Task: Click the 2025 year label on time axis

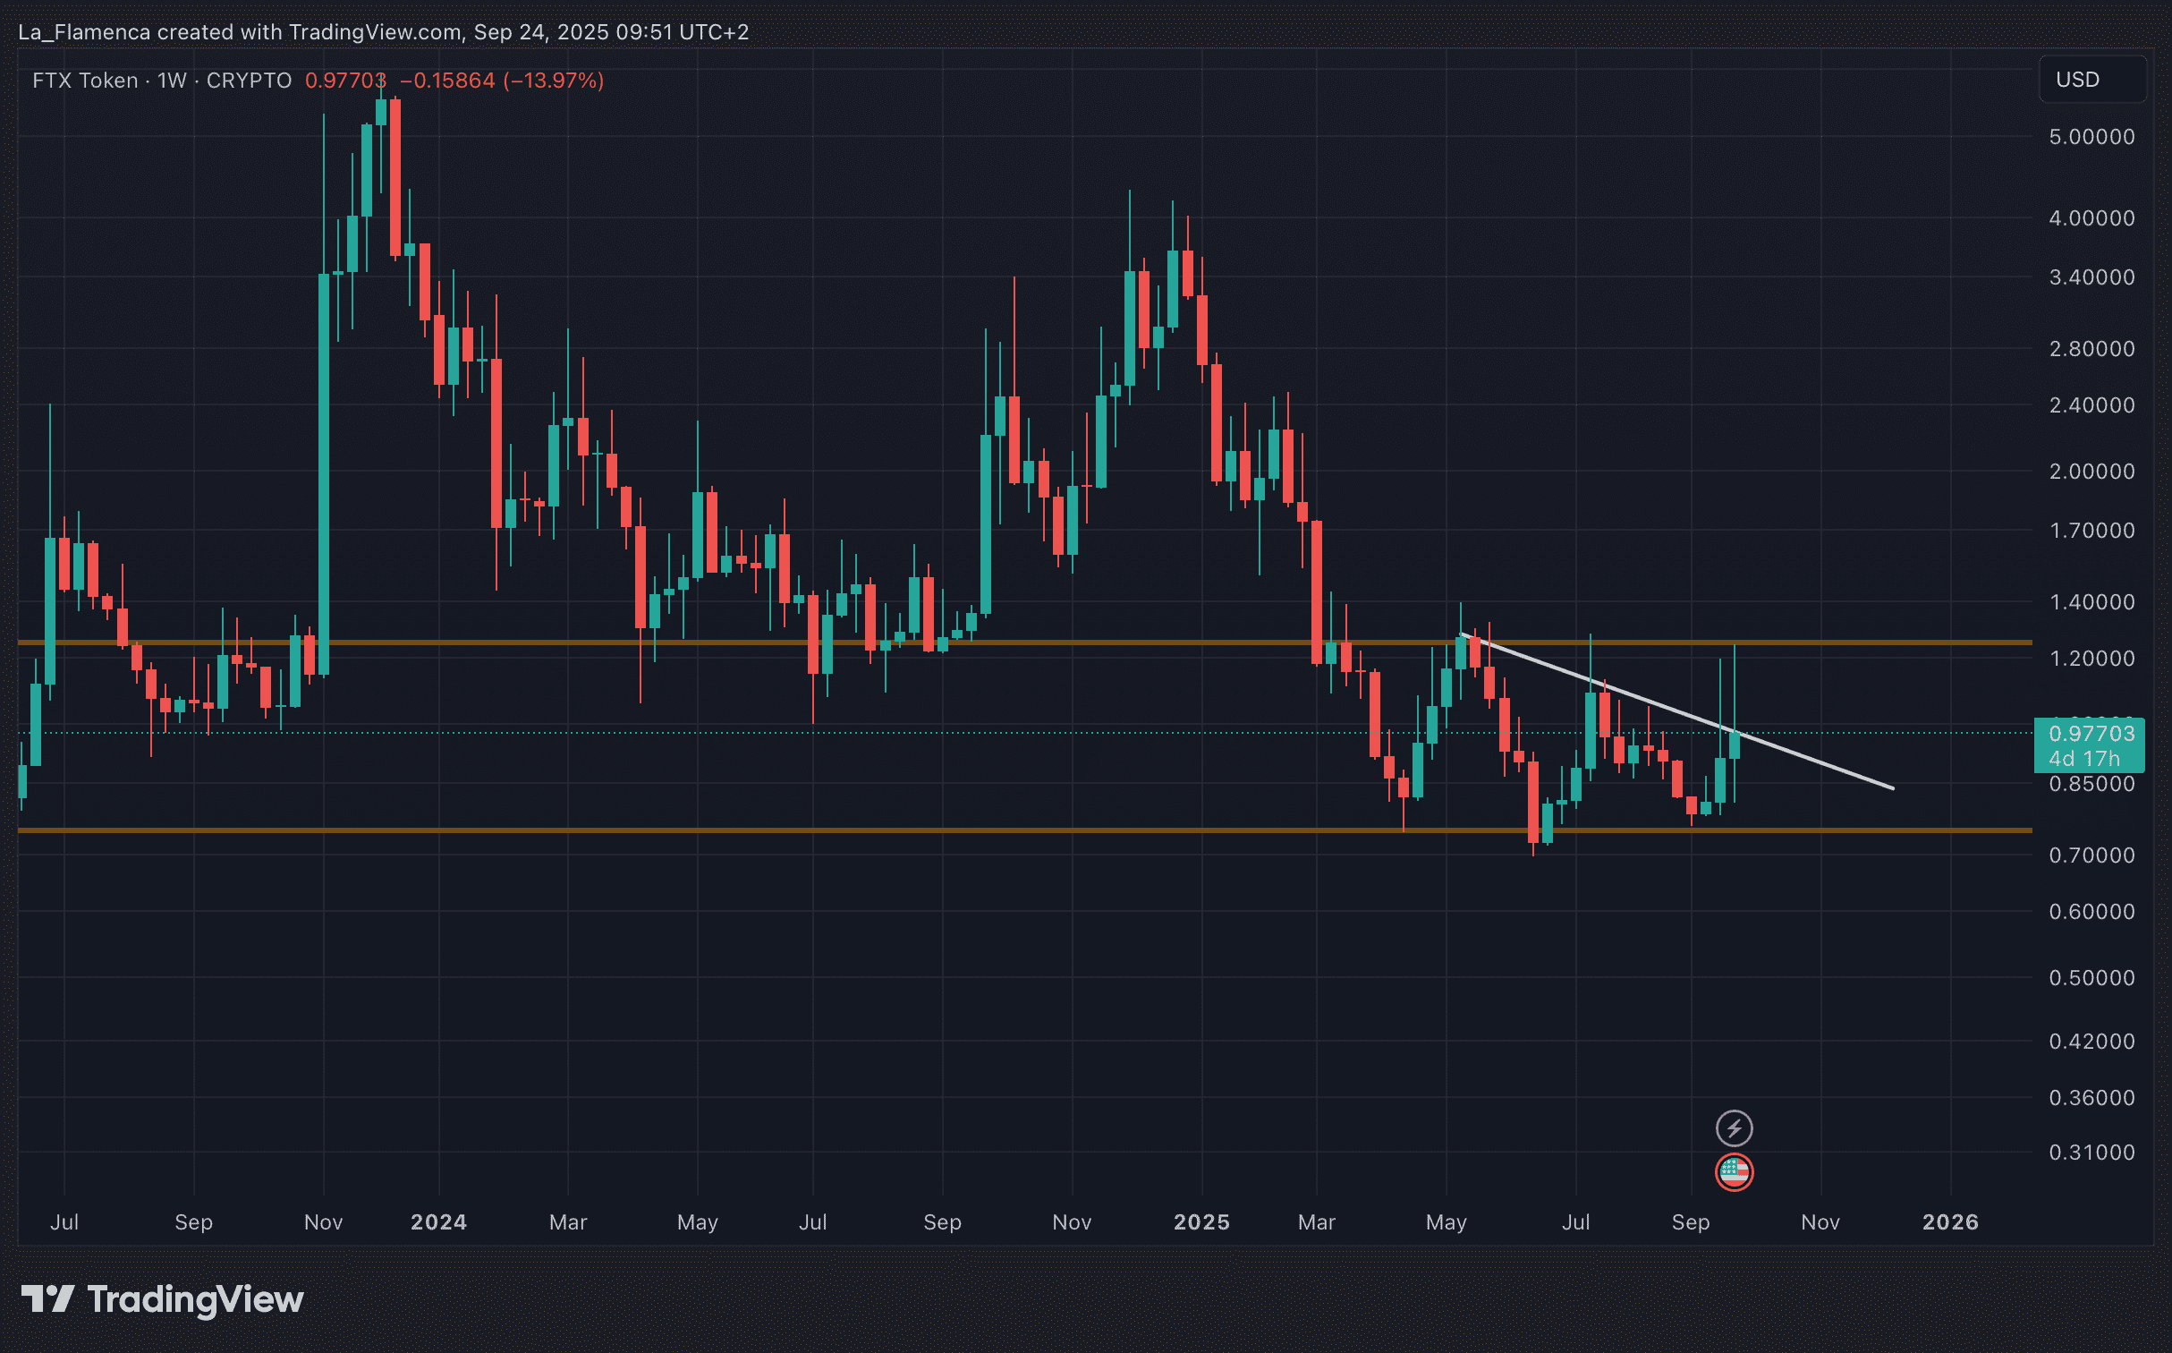Action: coord(1201,1222)
